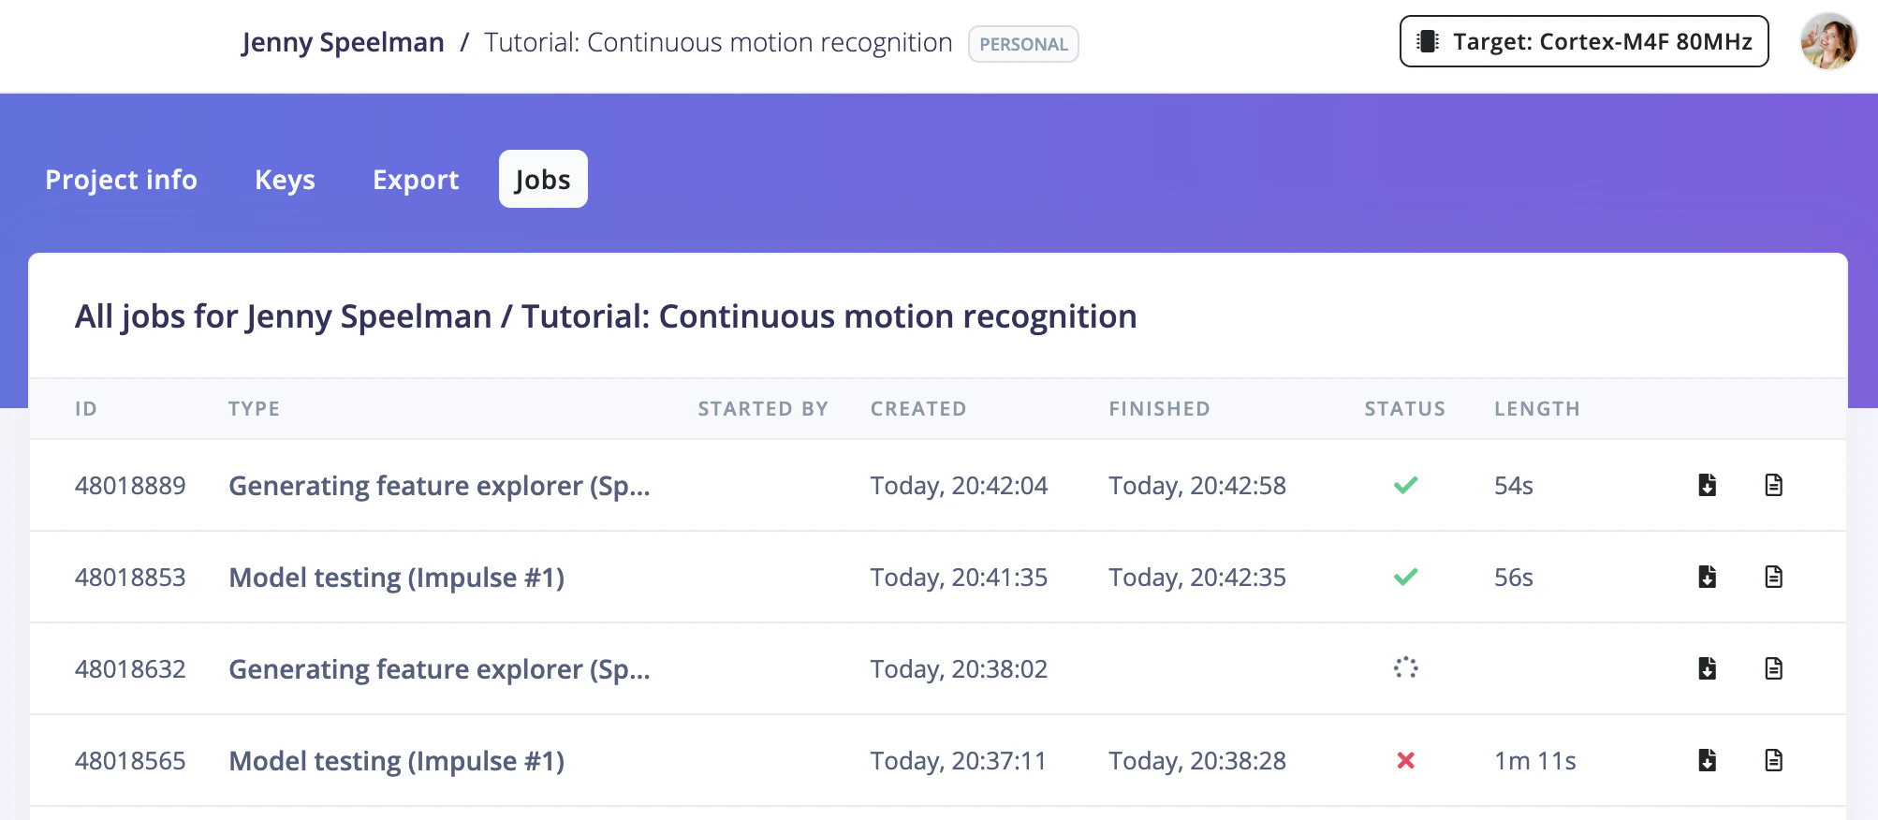
Task: Select the Jobs tab
Action: click(543, 179)
